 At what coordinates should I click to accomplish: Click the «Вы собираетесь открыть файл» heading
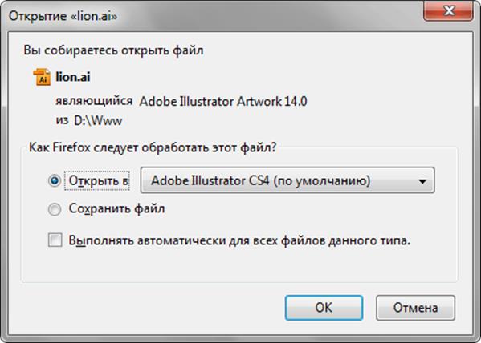pyautogui.click(x=113, y=50)
